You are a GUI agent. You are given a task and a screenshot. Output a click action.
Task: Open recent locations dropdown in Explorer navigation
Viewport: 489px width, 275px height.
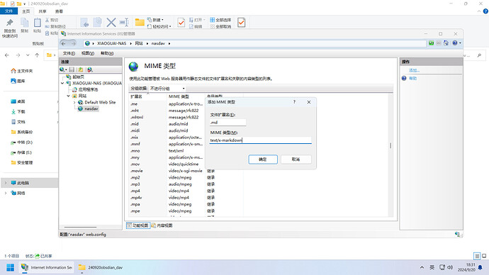coord(28,55)
